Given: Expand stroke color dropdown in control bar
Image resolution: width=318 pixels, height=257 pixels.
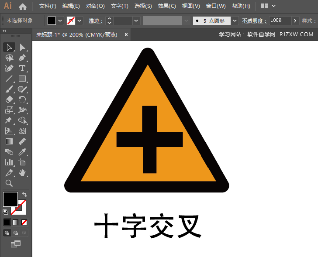Looking at the screenshot, I should (x=79, y=21).
